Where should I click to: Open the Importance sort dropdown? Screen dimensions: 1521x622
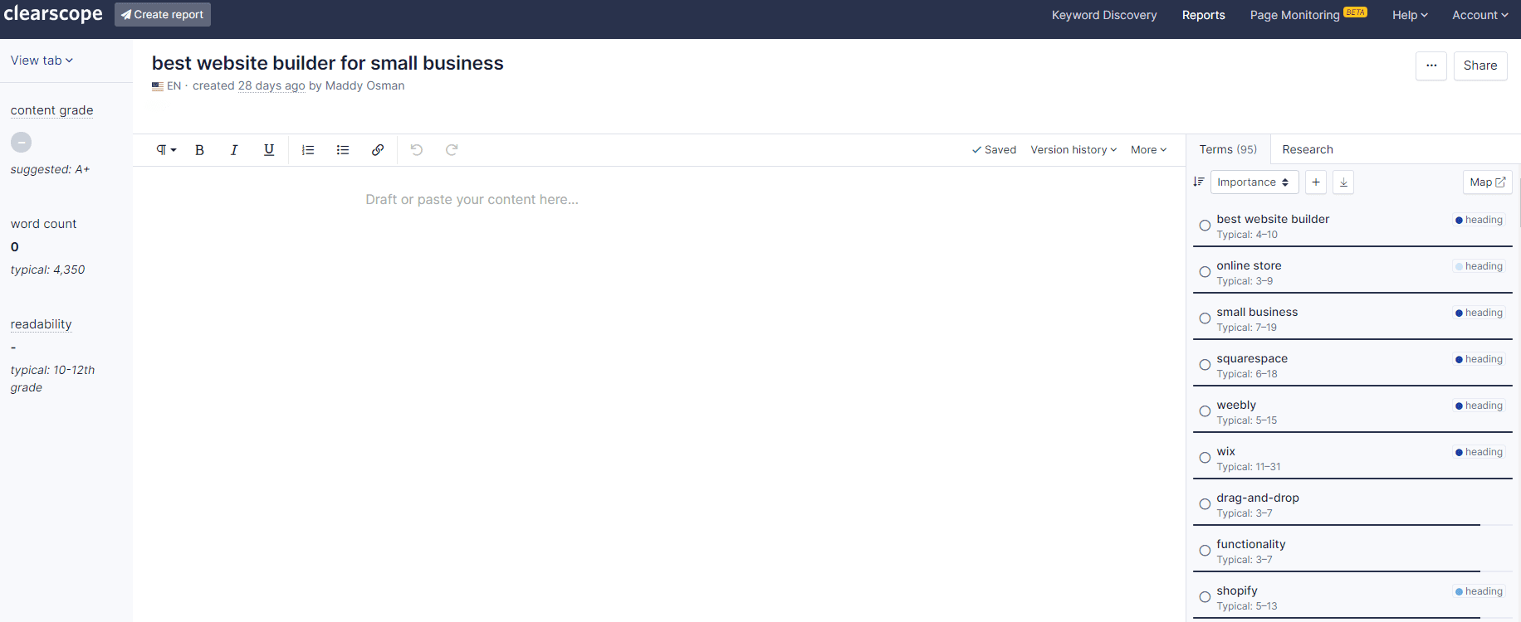pos(1254,182)
